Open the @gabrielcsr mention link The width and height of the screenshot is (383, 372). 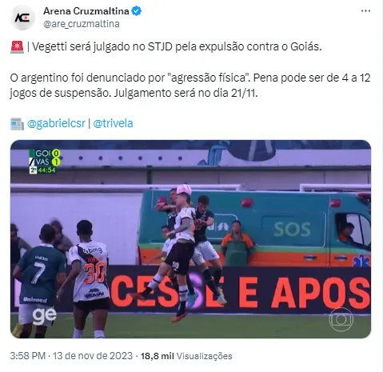click(x=56, y=123)
